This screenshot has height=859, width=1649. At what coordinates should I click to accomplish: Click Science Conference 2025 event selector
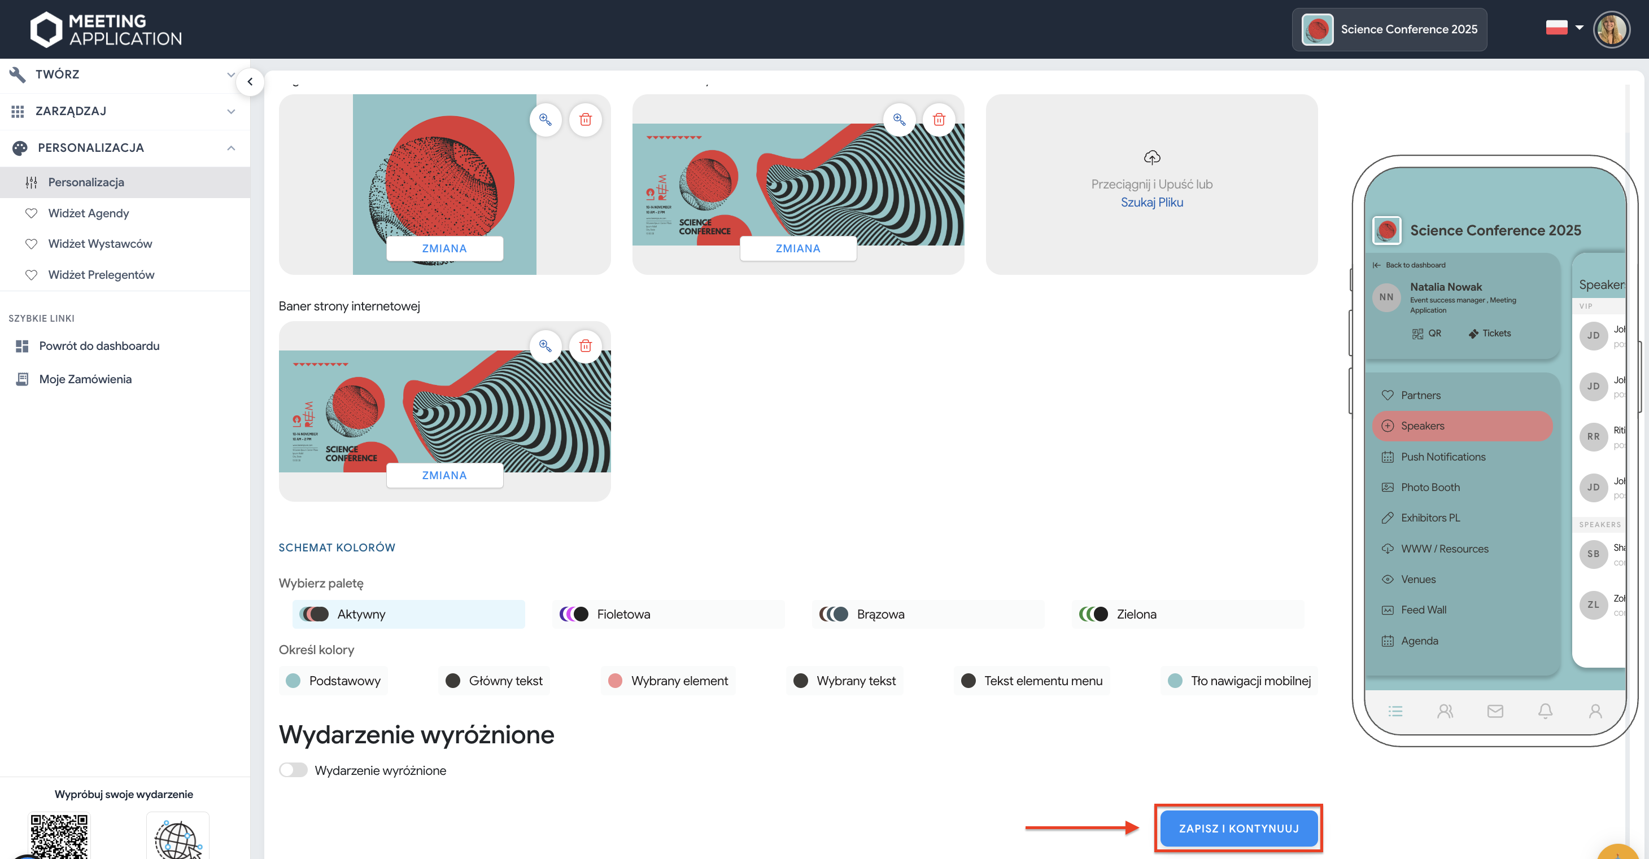(1389, 29)
